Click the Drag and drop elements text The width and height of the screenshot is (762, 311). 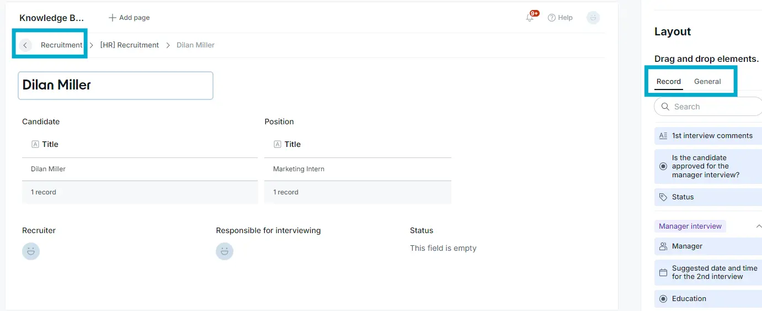(707, 59)
